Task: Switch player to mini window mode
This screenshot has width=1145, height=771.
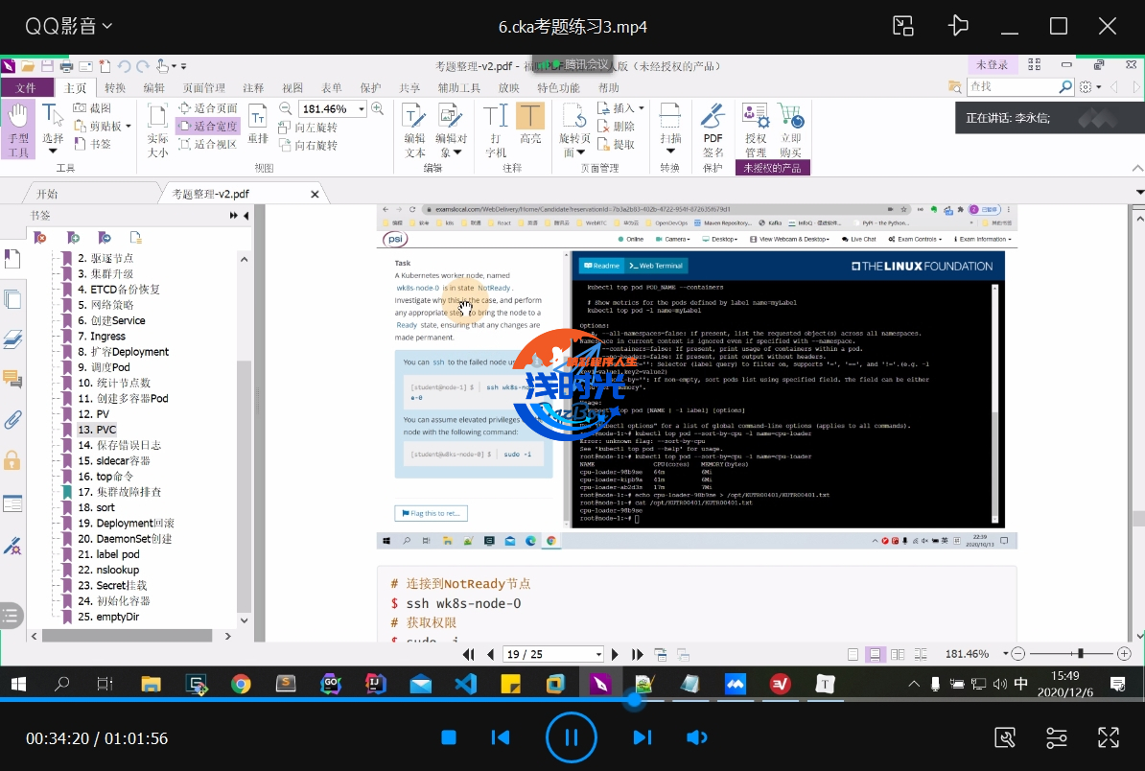Action: pyautogui.click(x=903, y=26)
